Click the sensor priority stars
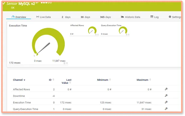This screenshot has width=185, height=116. pos(46,3)
